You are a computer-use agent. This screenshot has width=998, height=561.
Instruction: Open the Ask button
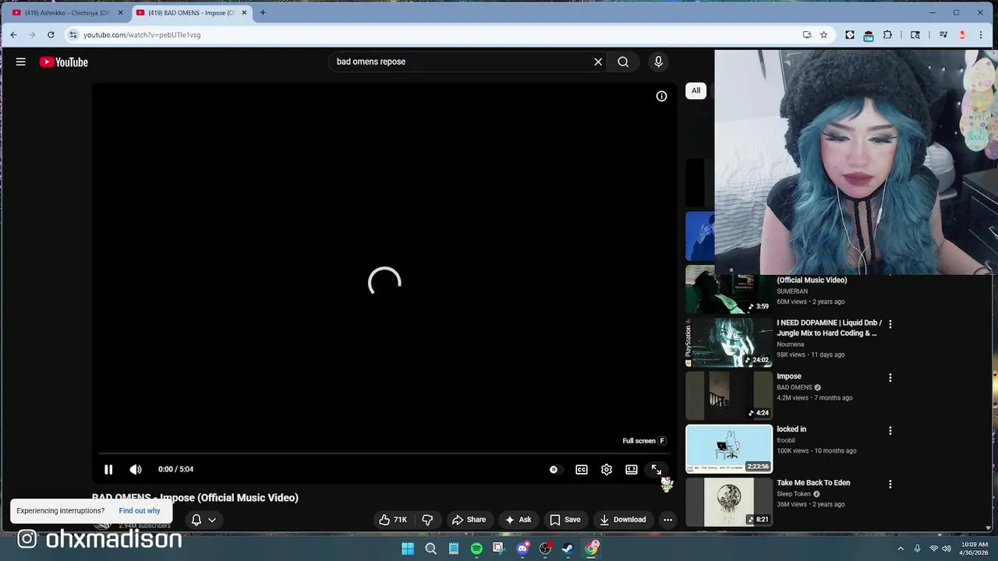[518, 520]
